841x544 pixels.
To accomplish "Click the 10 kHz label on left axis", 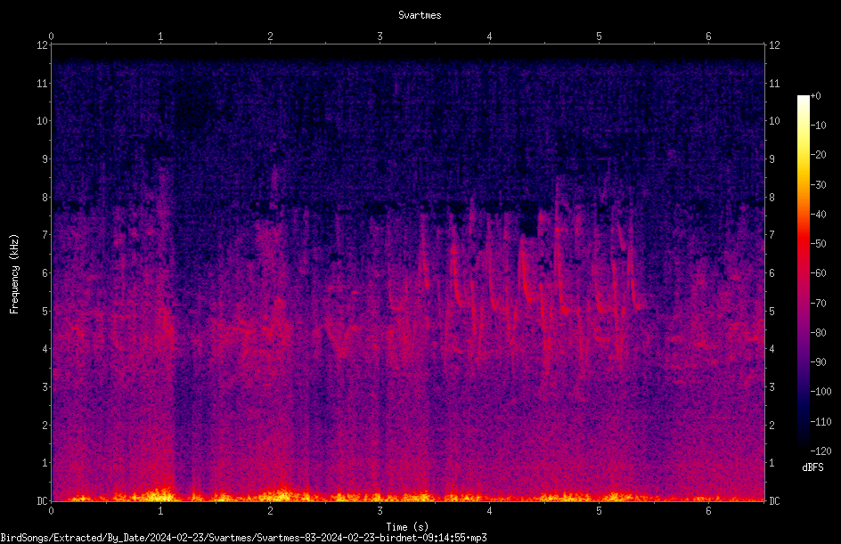I will click(x=43, y=121).
